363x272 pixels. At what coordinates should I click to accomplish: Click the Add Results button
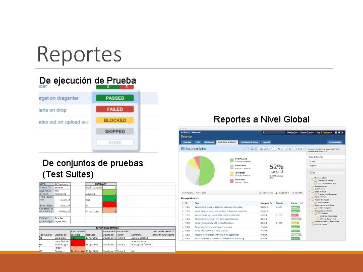266,192
